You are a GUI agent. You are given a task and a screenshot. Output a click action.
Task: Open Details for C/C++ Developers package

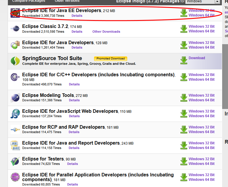pos(74,84)
